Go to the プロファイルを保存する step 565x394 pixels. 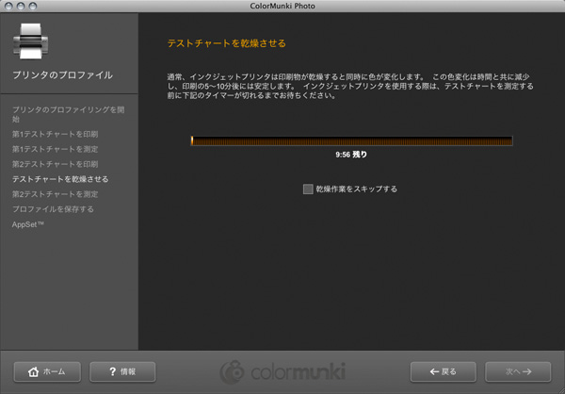coord(53,209)
